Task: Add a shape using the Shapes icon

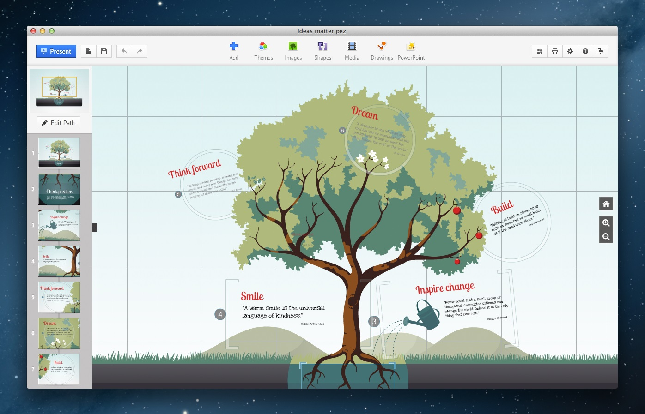Action: click(322, 50)
